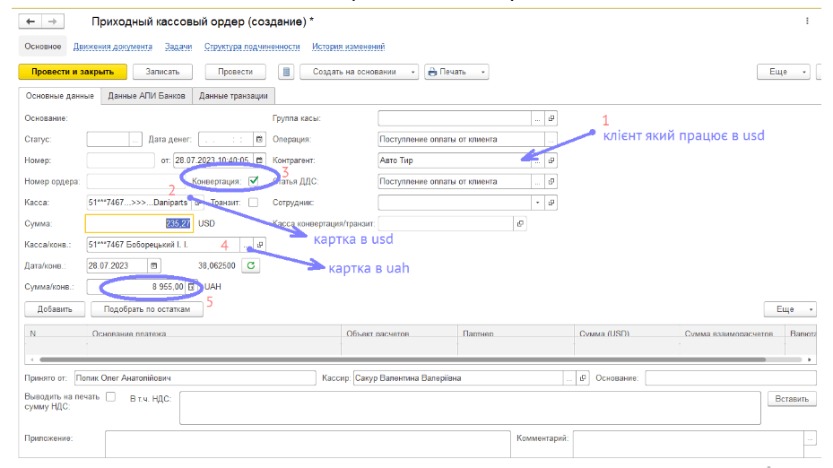Click the forward navigation arrow
Viewport: 833px width, 468px height.
[52, 21]
